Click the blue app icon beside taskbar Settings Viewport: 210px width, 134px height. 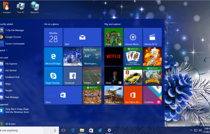click(x=100, y=130)
